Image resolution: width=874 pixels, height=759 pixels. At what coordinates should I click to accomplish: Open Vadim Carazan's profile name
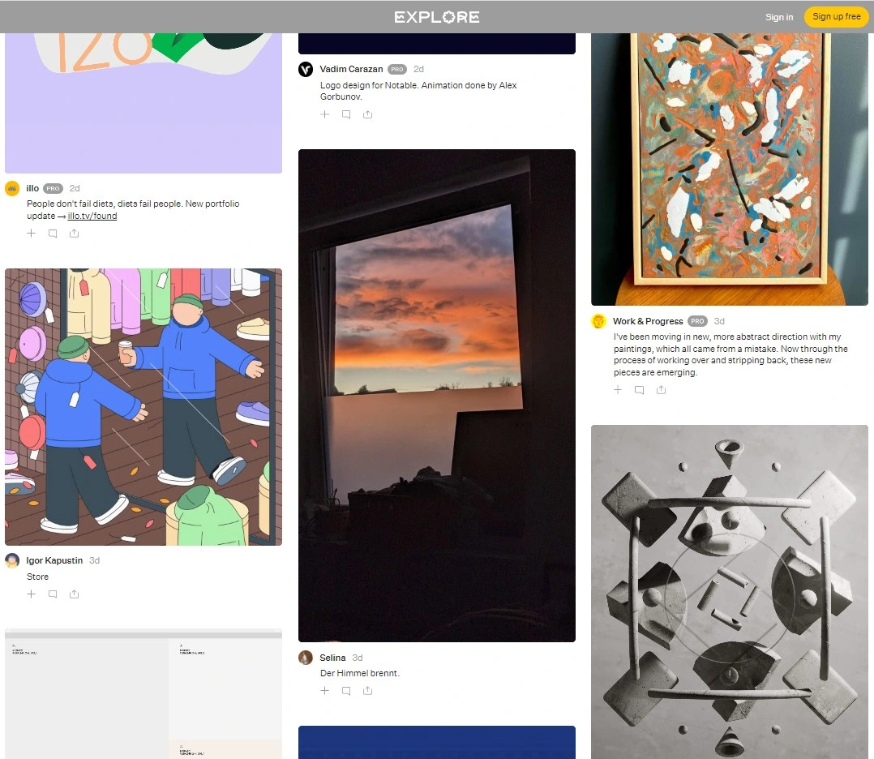click(351, 69)
